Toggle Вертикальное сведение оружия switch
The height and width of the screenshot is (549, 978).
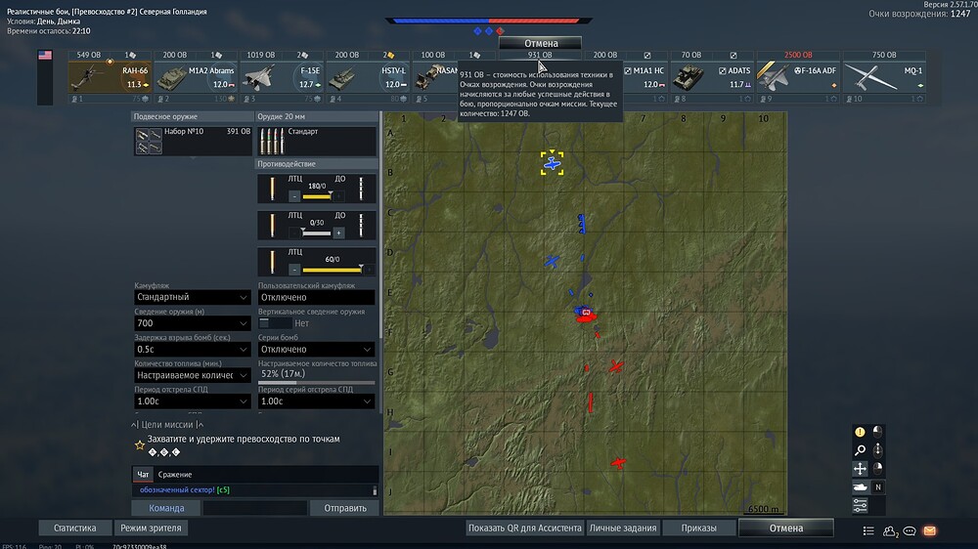click(x=275, y=322)
